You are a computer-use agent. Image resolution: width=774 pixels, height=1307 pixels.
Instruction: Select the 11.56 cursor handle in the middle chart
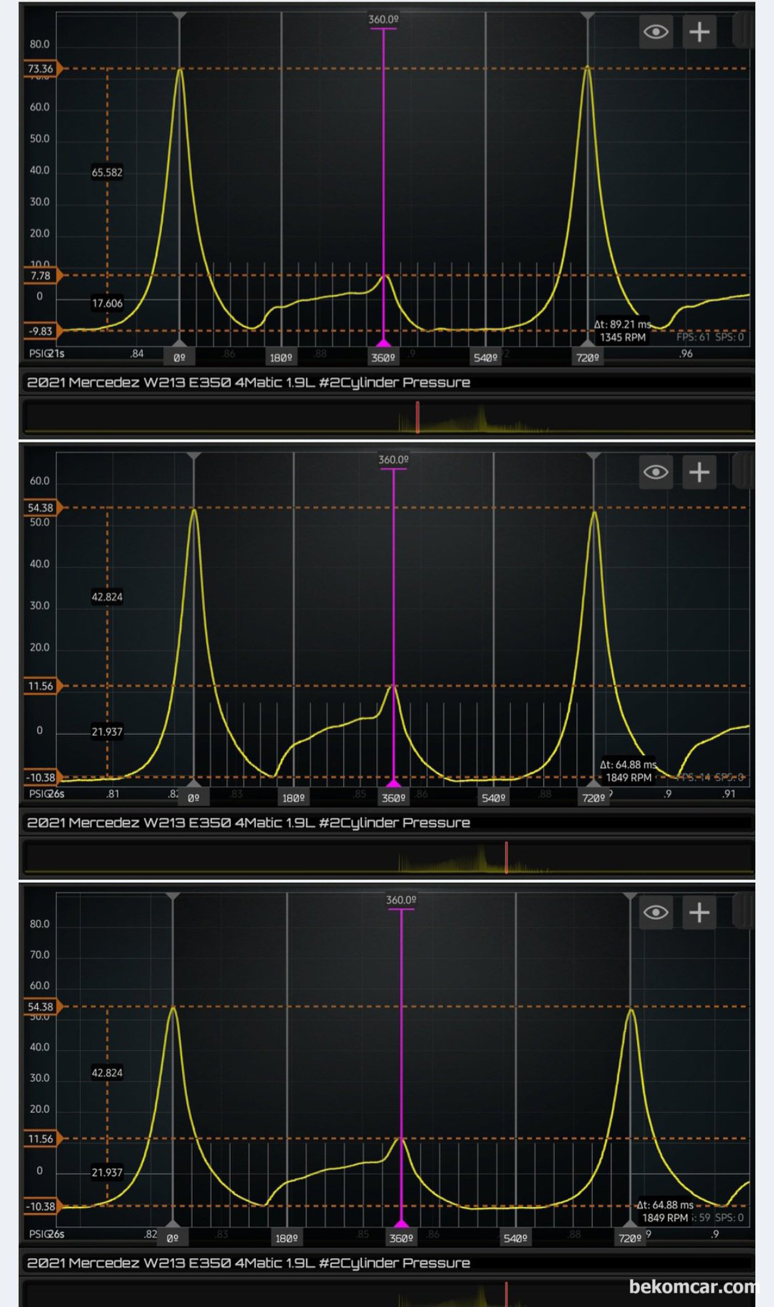(x=41, y=686)
